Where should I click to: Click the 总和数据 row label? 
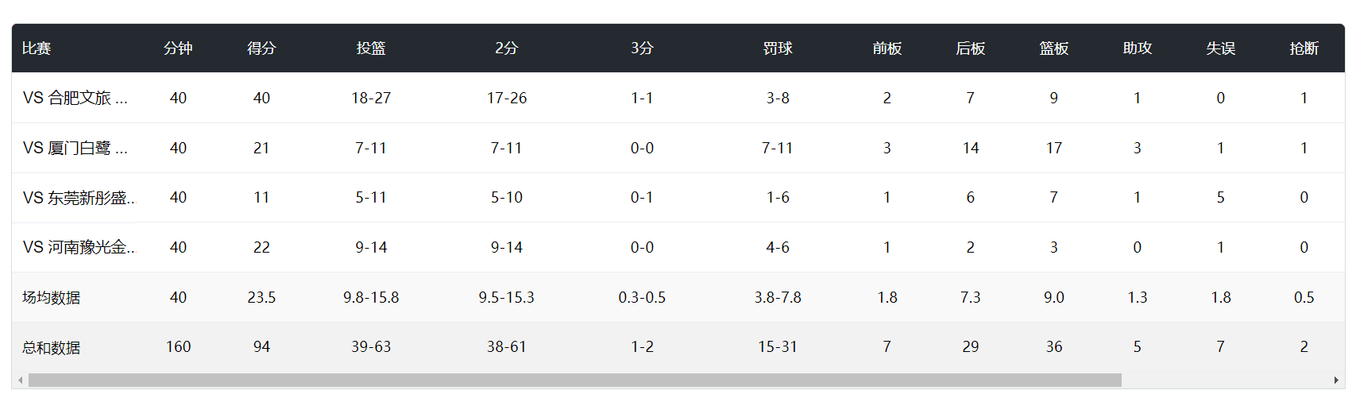click(x=52, y=347)
